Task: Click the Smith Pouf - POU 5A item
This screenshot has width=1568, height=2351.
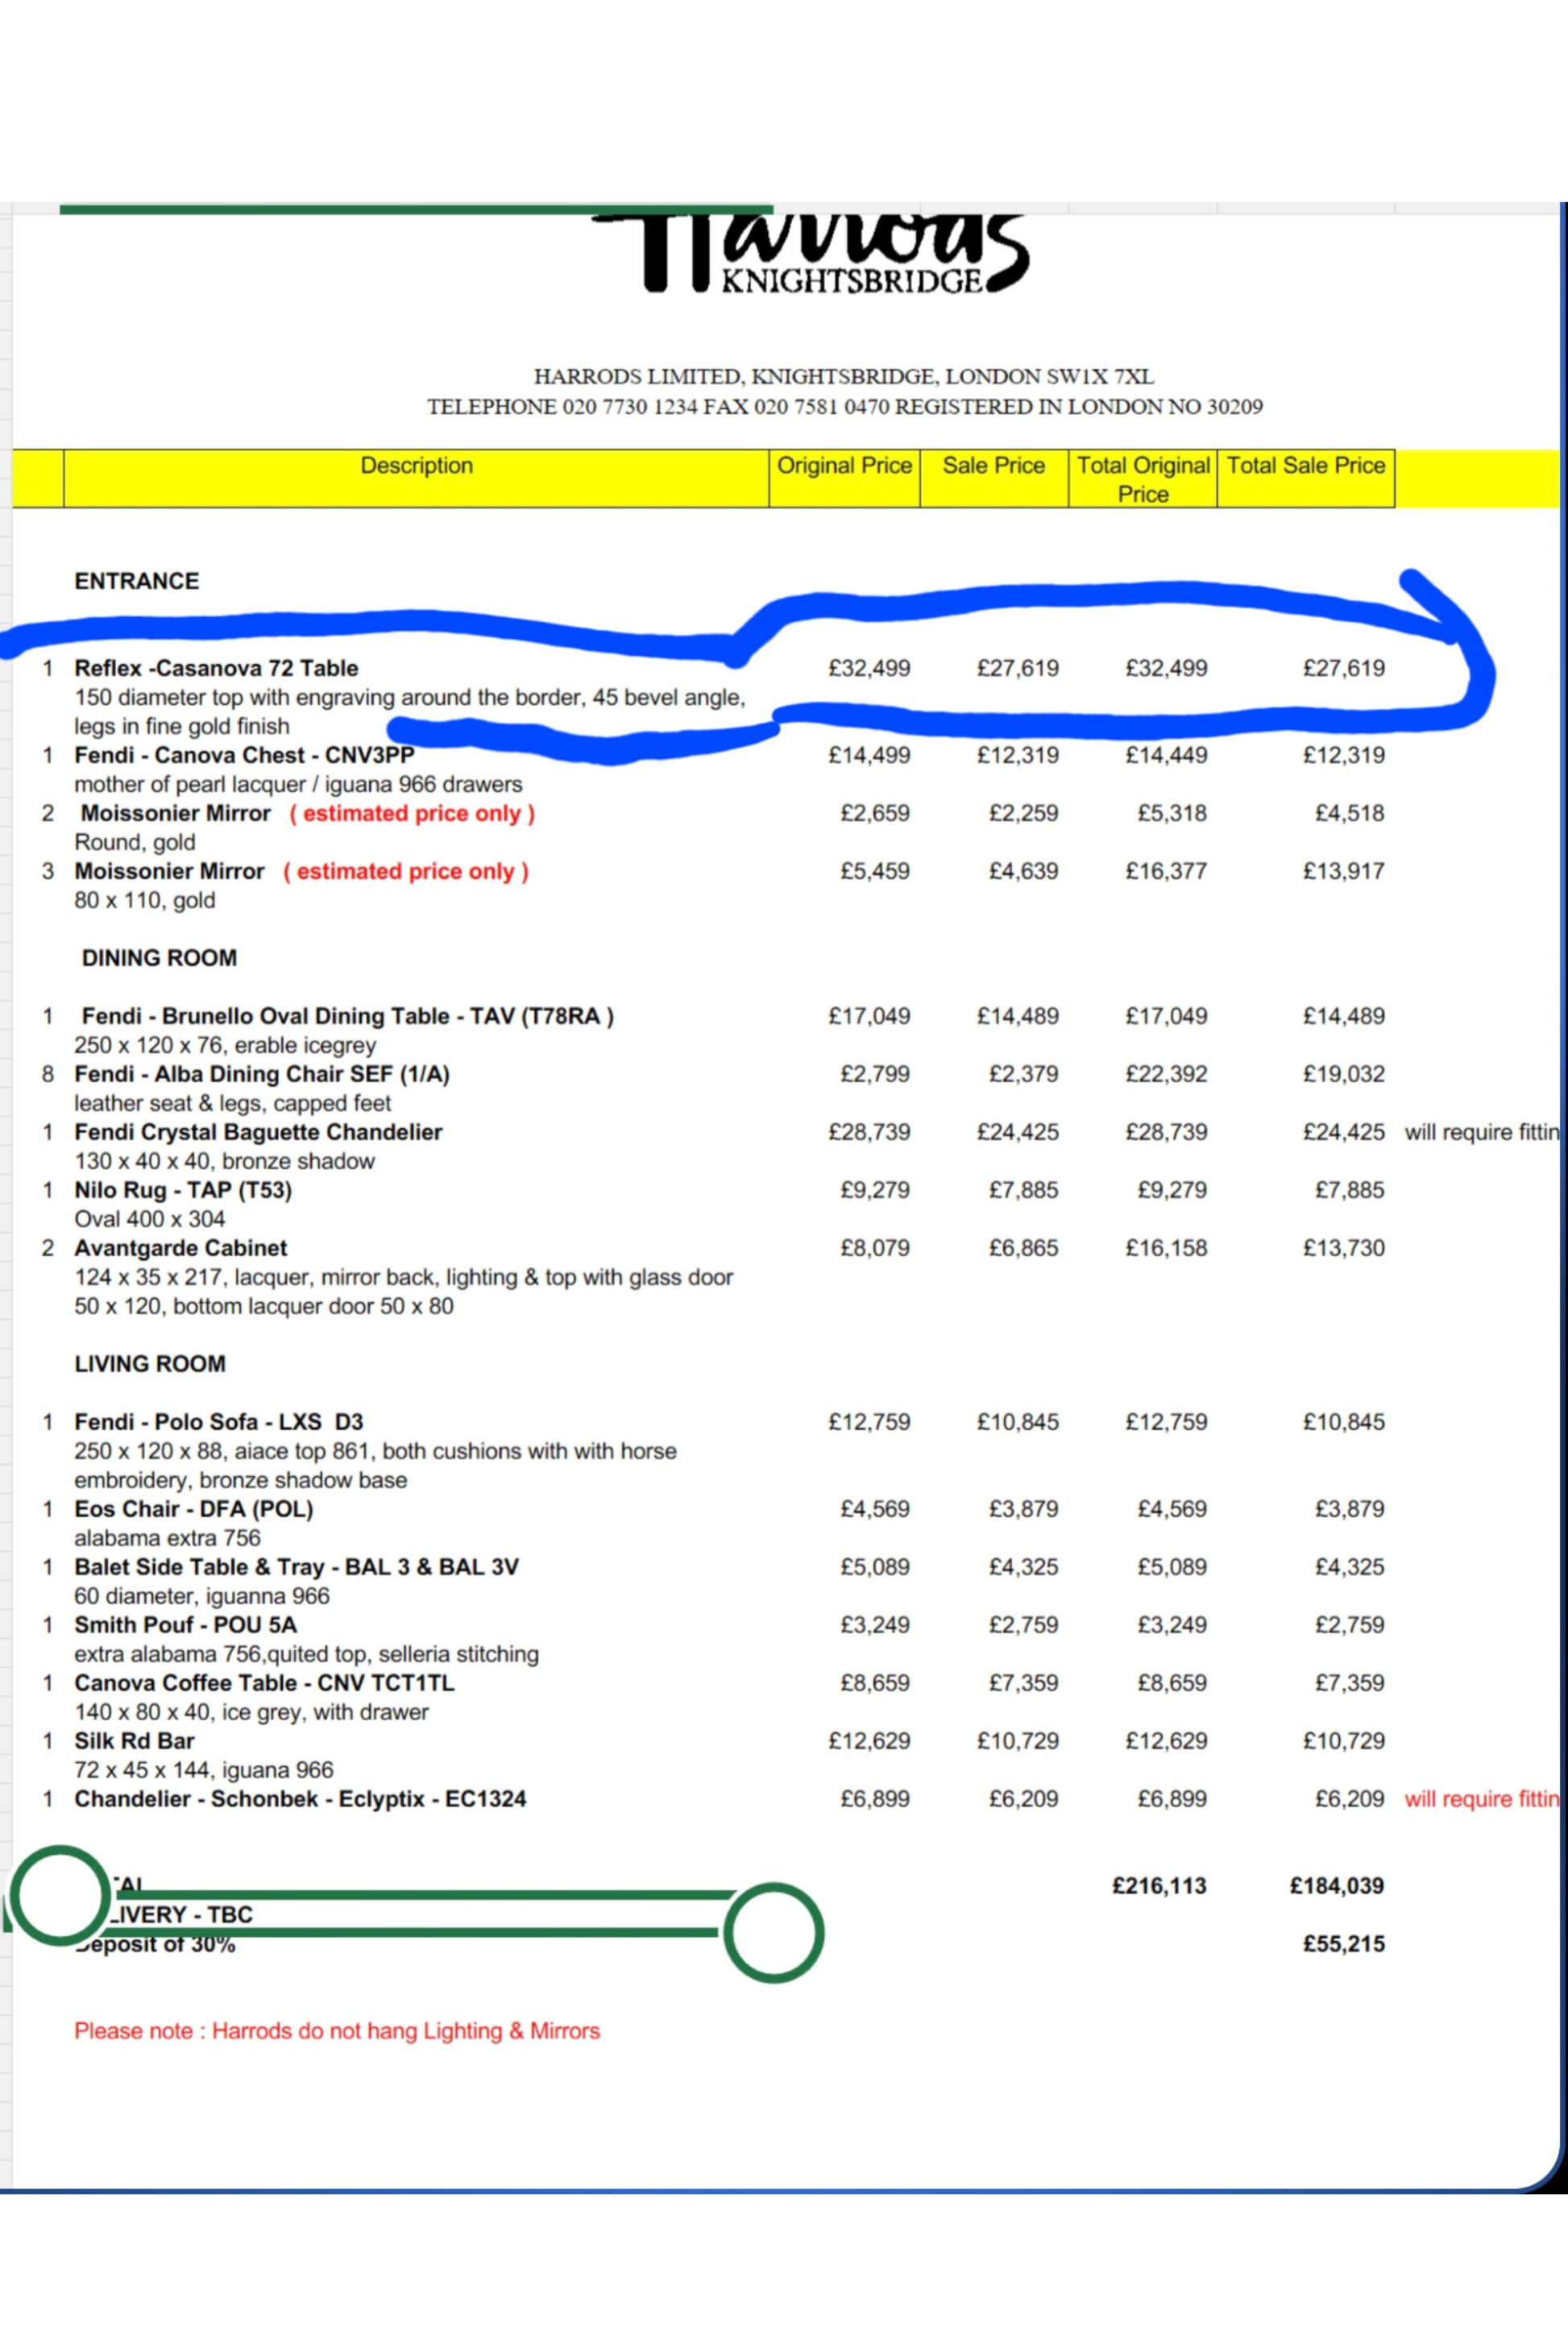Action: pyautogui.click(x=186, y=1625)
